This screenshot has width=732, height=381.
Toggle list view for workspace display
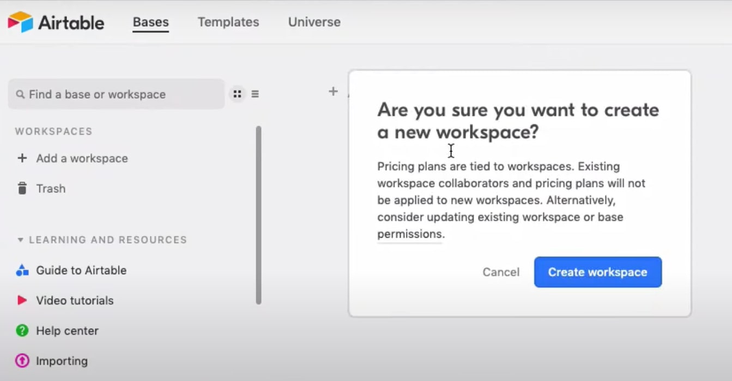click(x=255, y=93)
